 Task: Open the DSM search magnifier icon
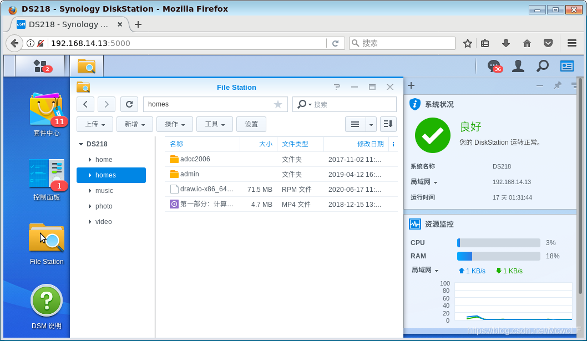click(x=543, y=66)
